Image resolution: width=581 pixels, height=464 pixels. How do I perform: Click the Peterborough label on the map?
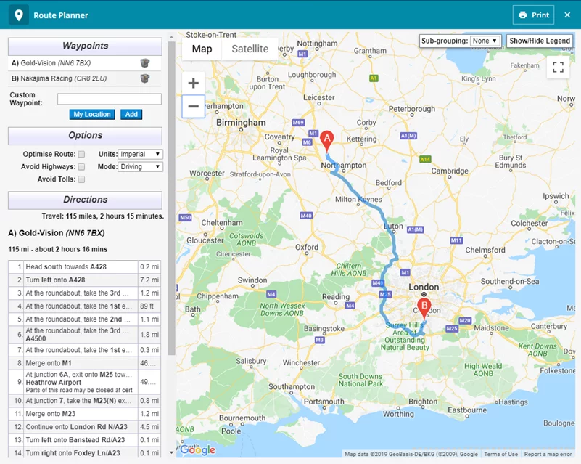[412, 109]
